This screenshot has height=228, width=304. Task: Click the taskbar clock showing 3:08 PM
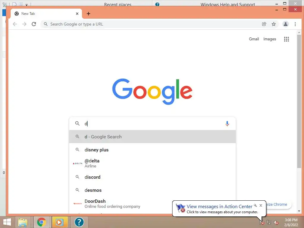pyautogui.click(x=291, y=222)
